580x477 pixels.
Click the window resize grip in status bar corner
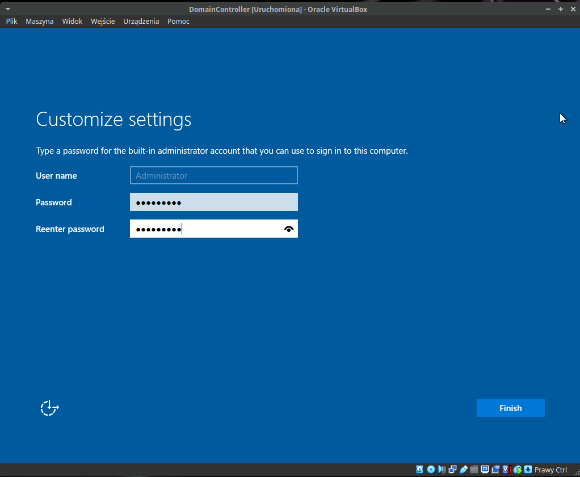pyautogui.click(x=577, y=473)
